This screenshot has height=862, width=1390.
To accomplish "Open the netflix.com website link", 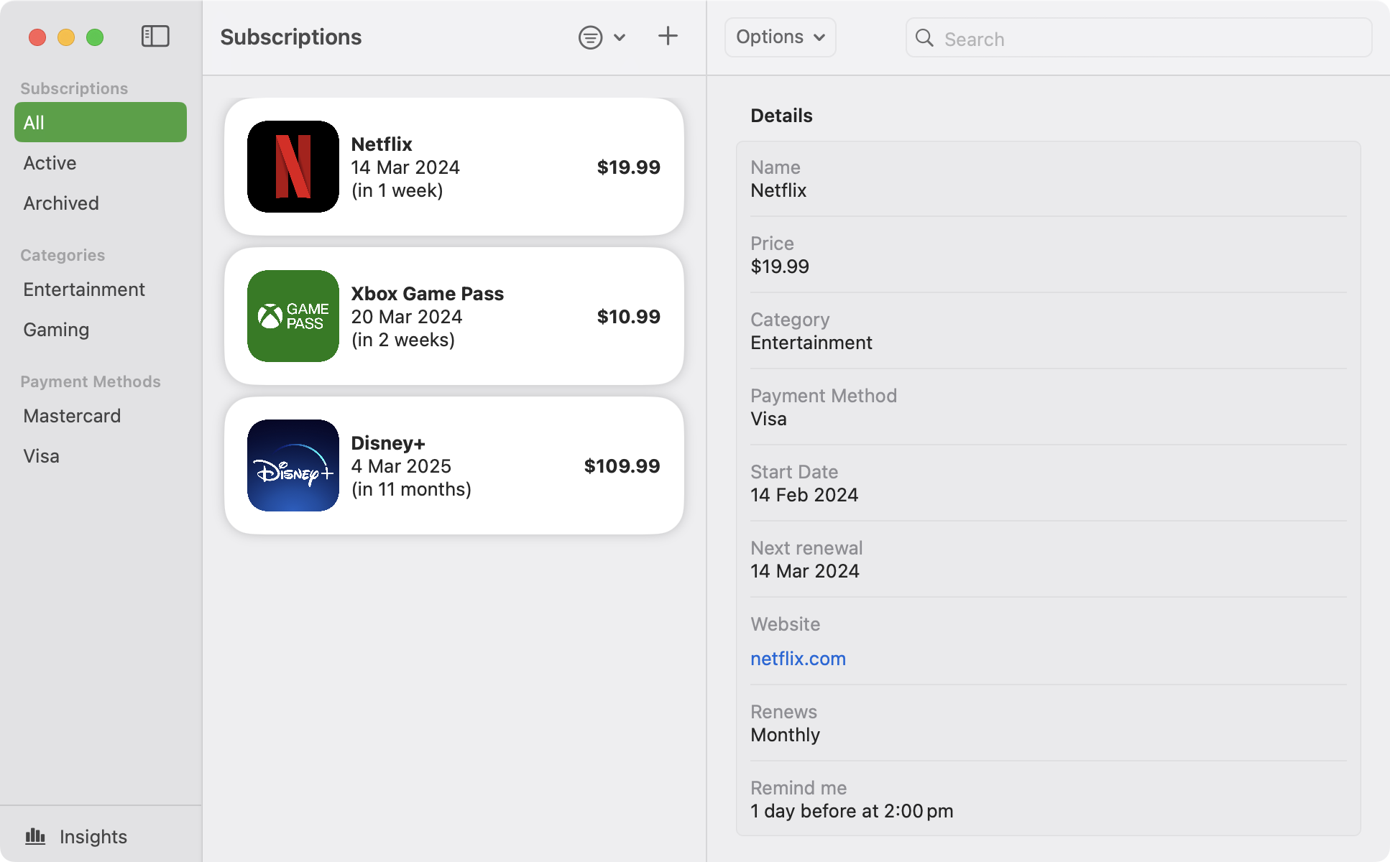I will [x=798, y=659].
